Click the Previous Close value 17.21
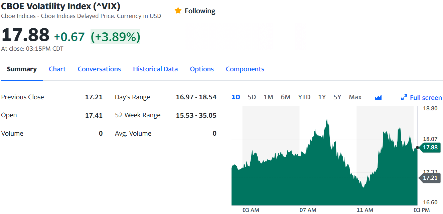Screen dimensions: 443x214 coord(94,97)
